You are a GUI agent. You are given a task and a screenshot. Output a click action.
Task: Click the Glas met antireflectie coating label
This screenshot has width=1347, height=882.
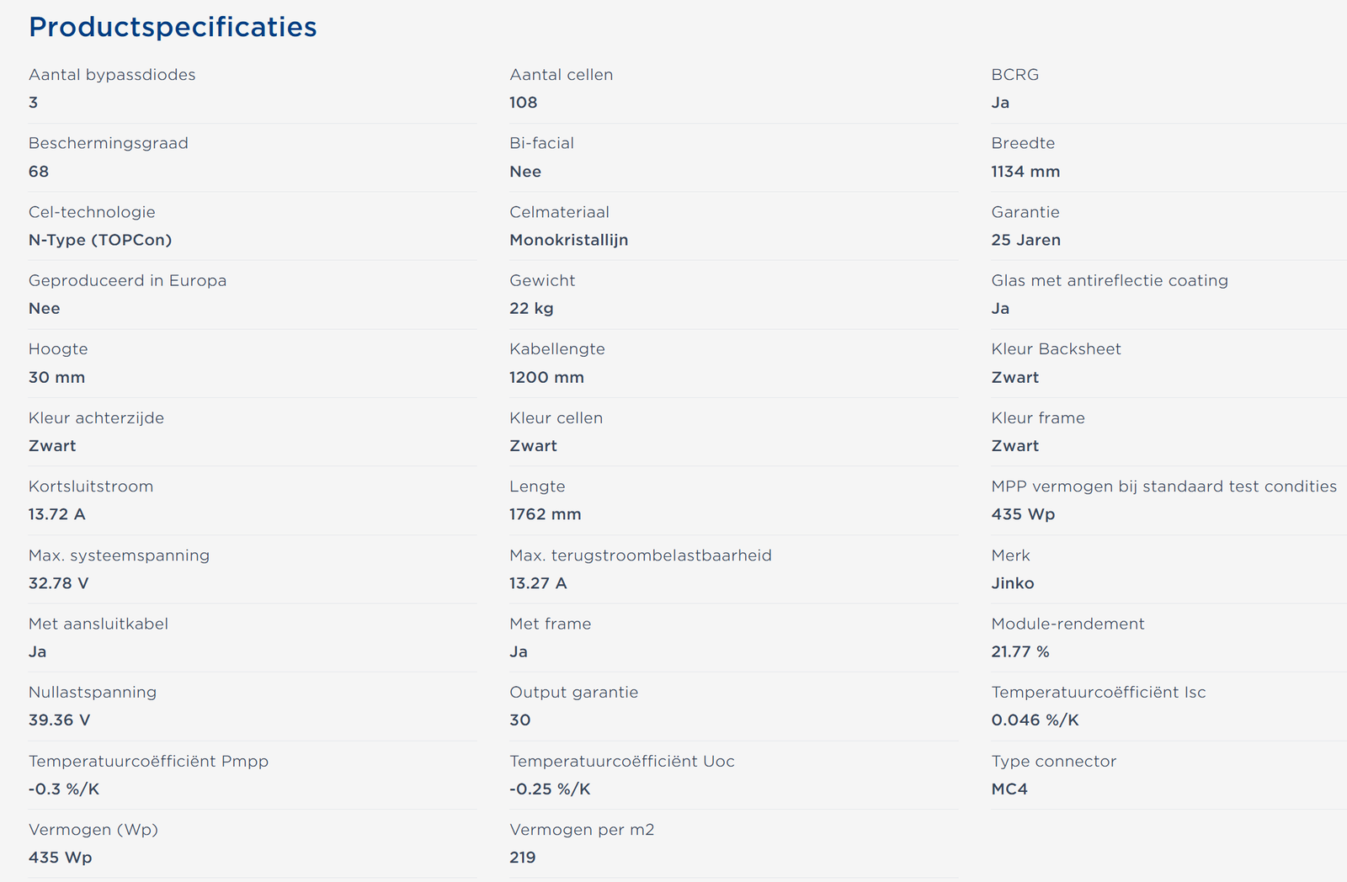[1109, 280]
